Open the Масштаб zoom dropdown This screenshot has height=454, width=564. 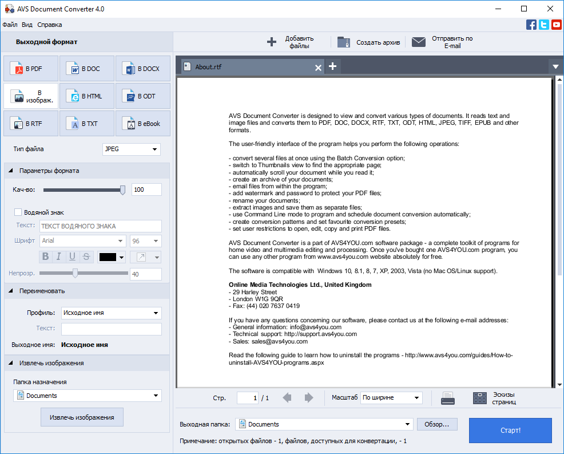coord(391,398)
